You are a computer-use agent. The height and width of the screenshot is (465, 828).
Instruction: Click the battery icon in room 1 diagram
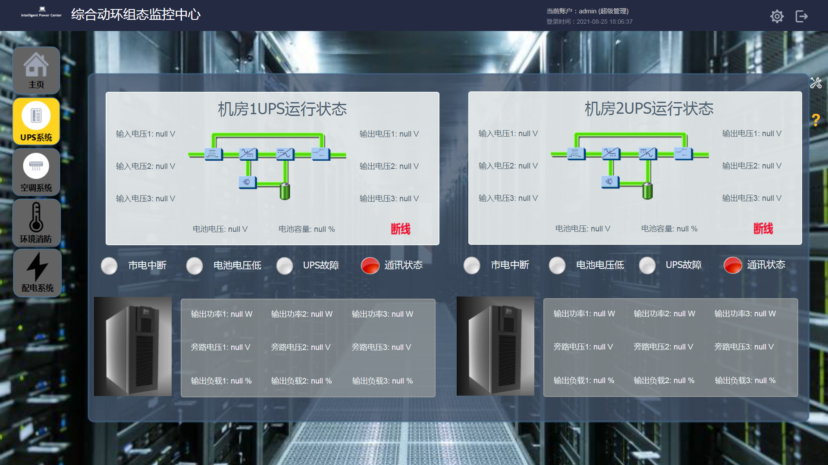coord(285,191)
